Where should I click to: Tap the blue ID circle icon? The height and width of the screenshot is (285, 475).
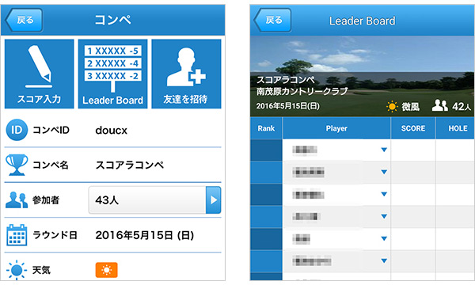(17, 130)
